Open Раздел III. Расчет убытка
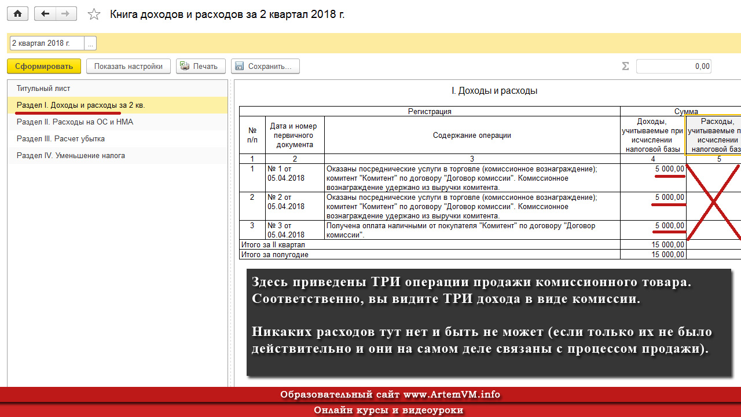The height and width of the screenshot is (417, 741). [x=117, y=139]
